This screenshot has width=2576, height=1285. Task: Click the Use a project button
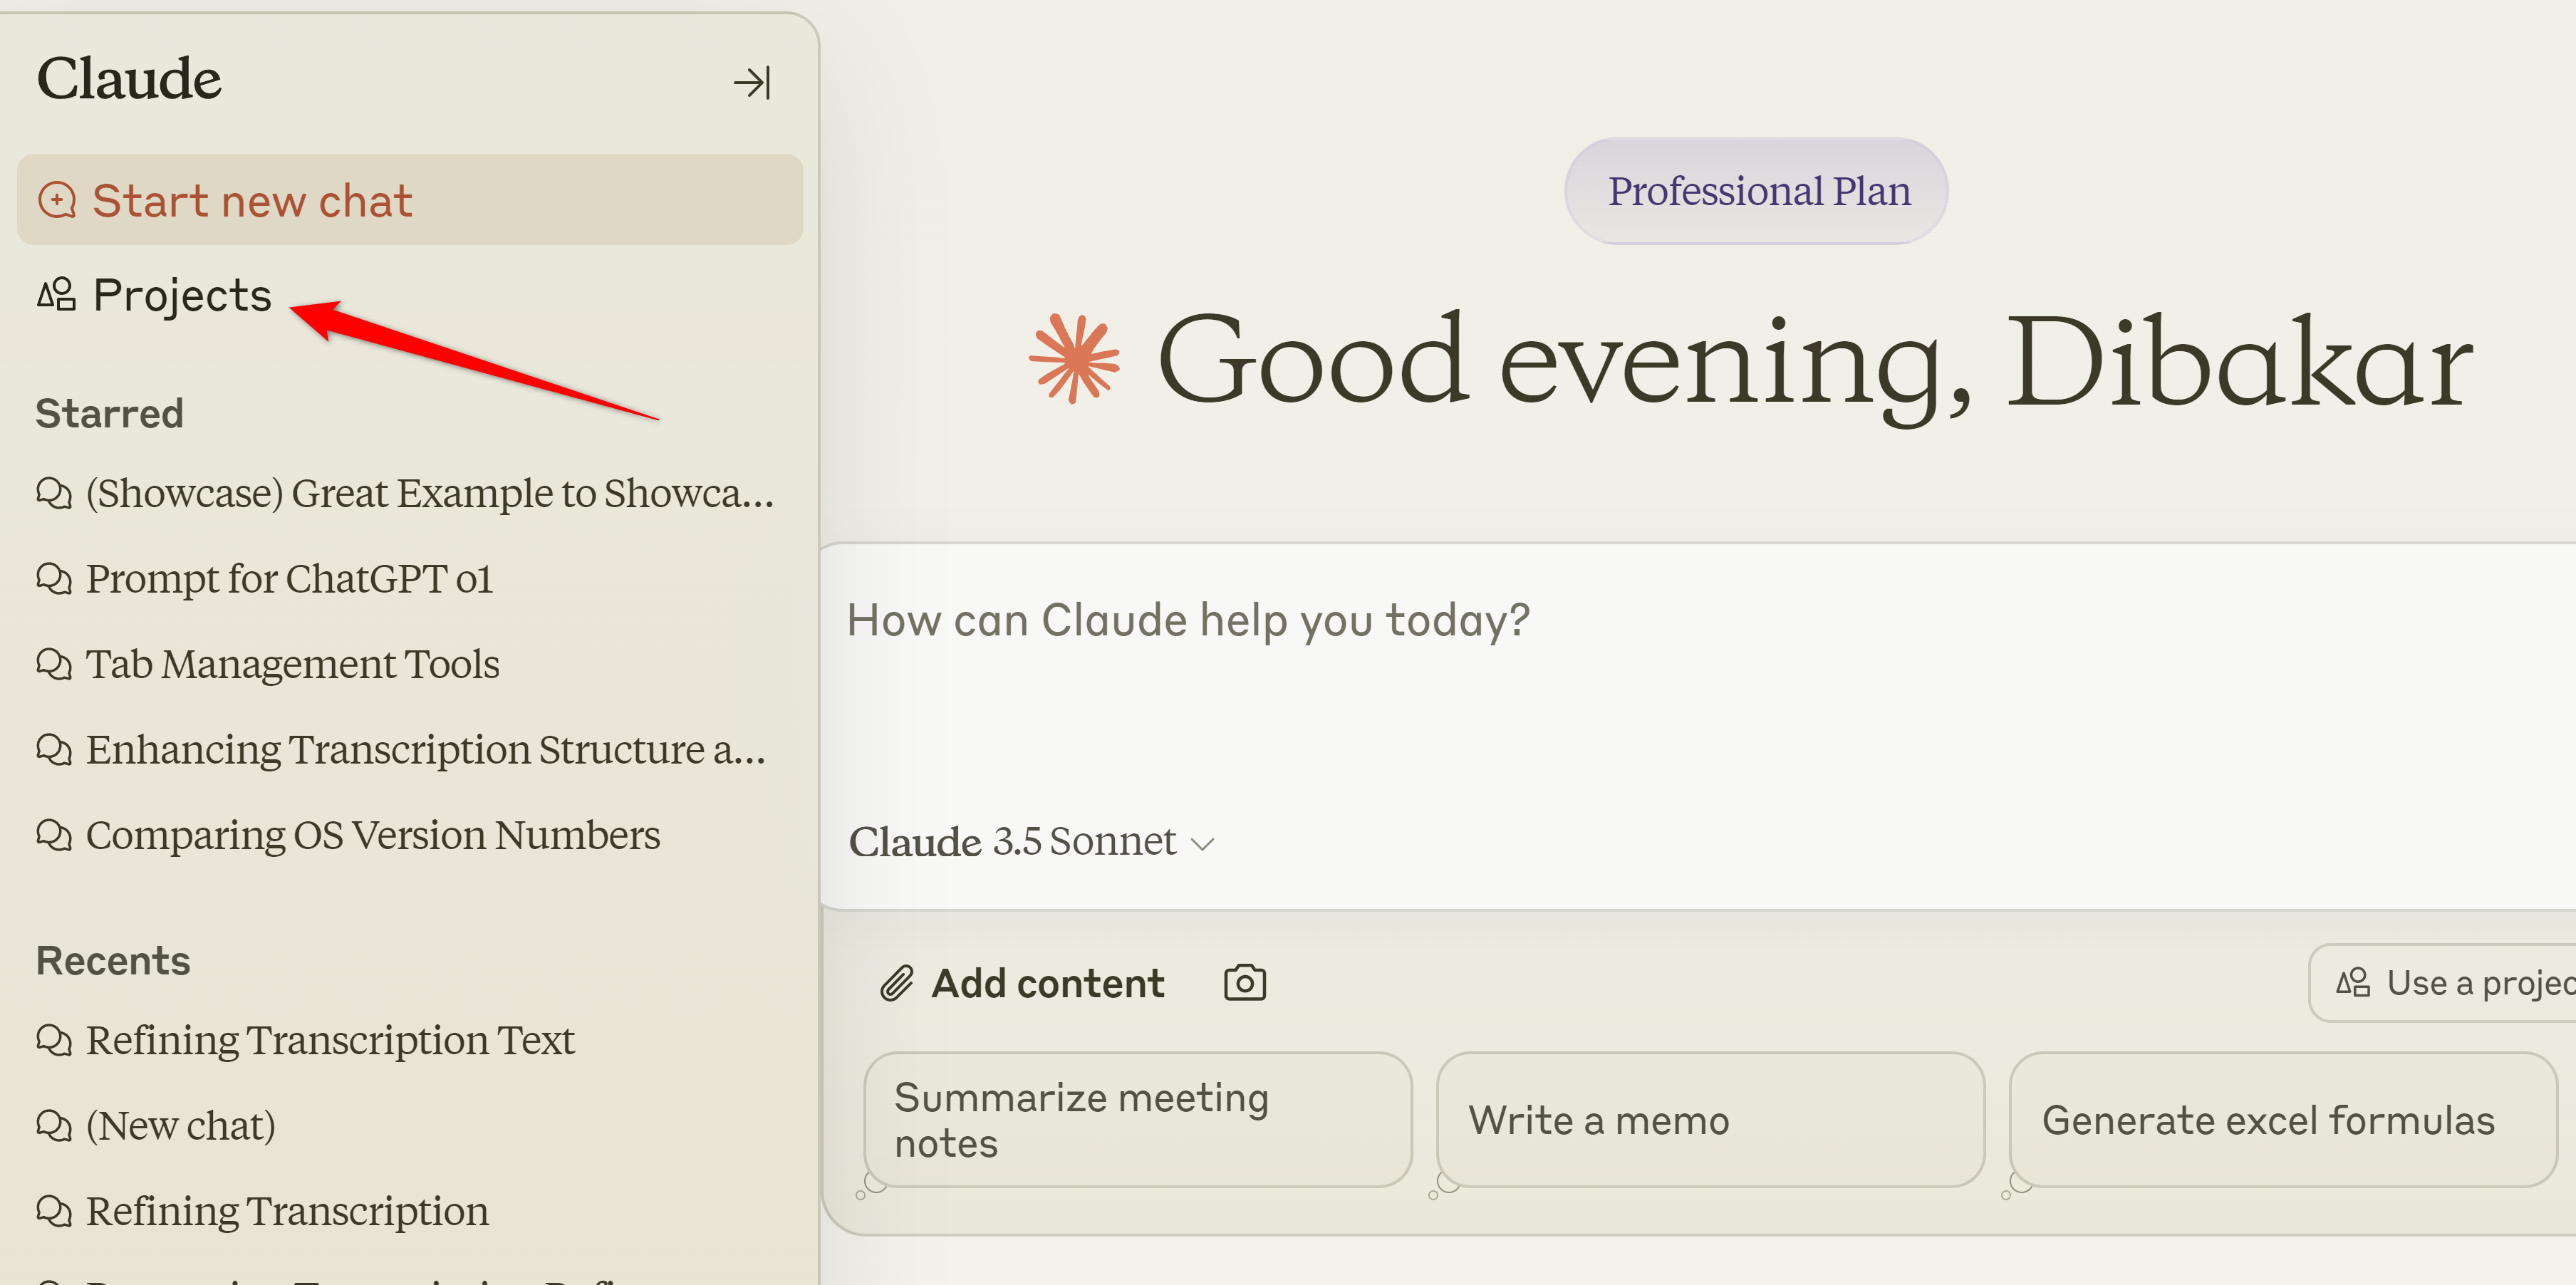pyautogui.click(x=2470, y=982)
